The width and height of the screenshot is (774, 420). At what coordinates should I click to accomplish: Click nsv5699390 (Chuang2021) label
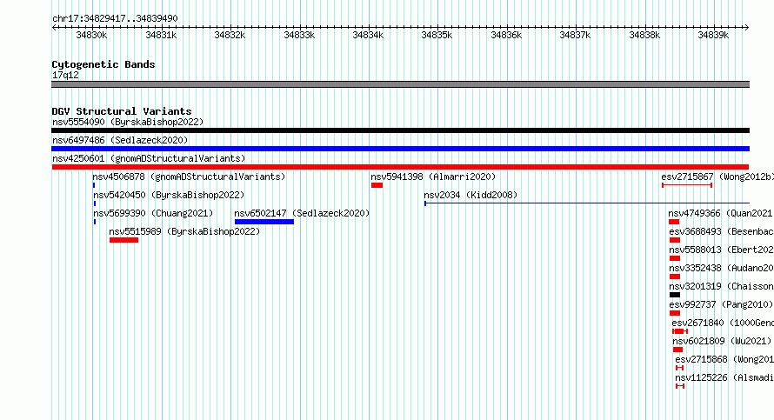tap(153, 213)
